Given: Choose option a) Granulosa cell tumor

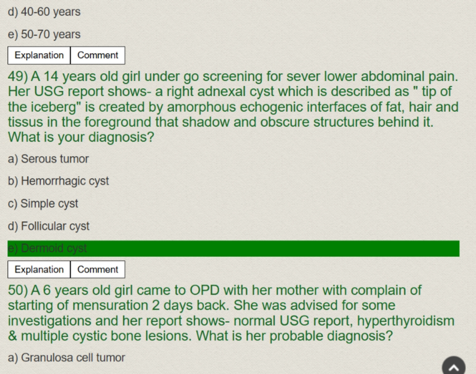Looking at the screenshot, I should point(66,357).
